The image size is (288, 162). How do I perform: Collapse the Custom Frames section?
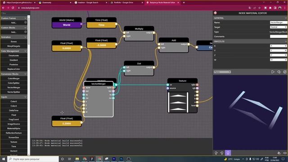[x=25, y=18]
